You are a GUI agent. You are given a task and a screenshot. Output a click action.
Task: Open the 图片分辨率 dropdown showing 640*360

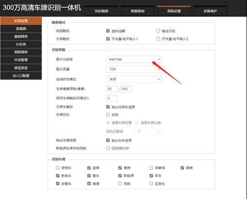[134, 59]
